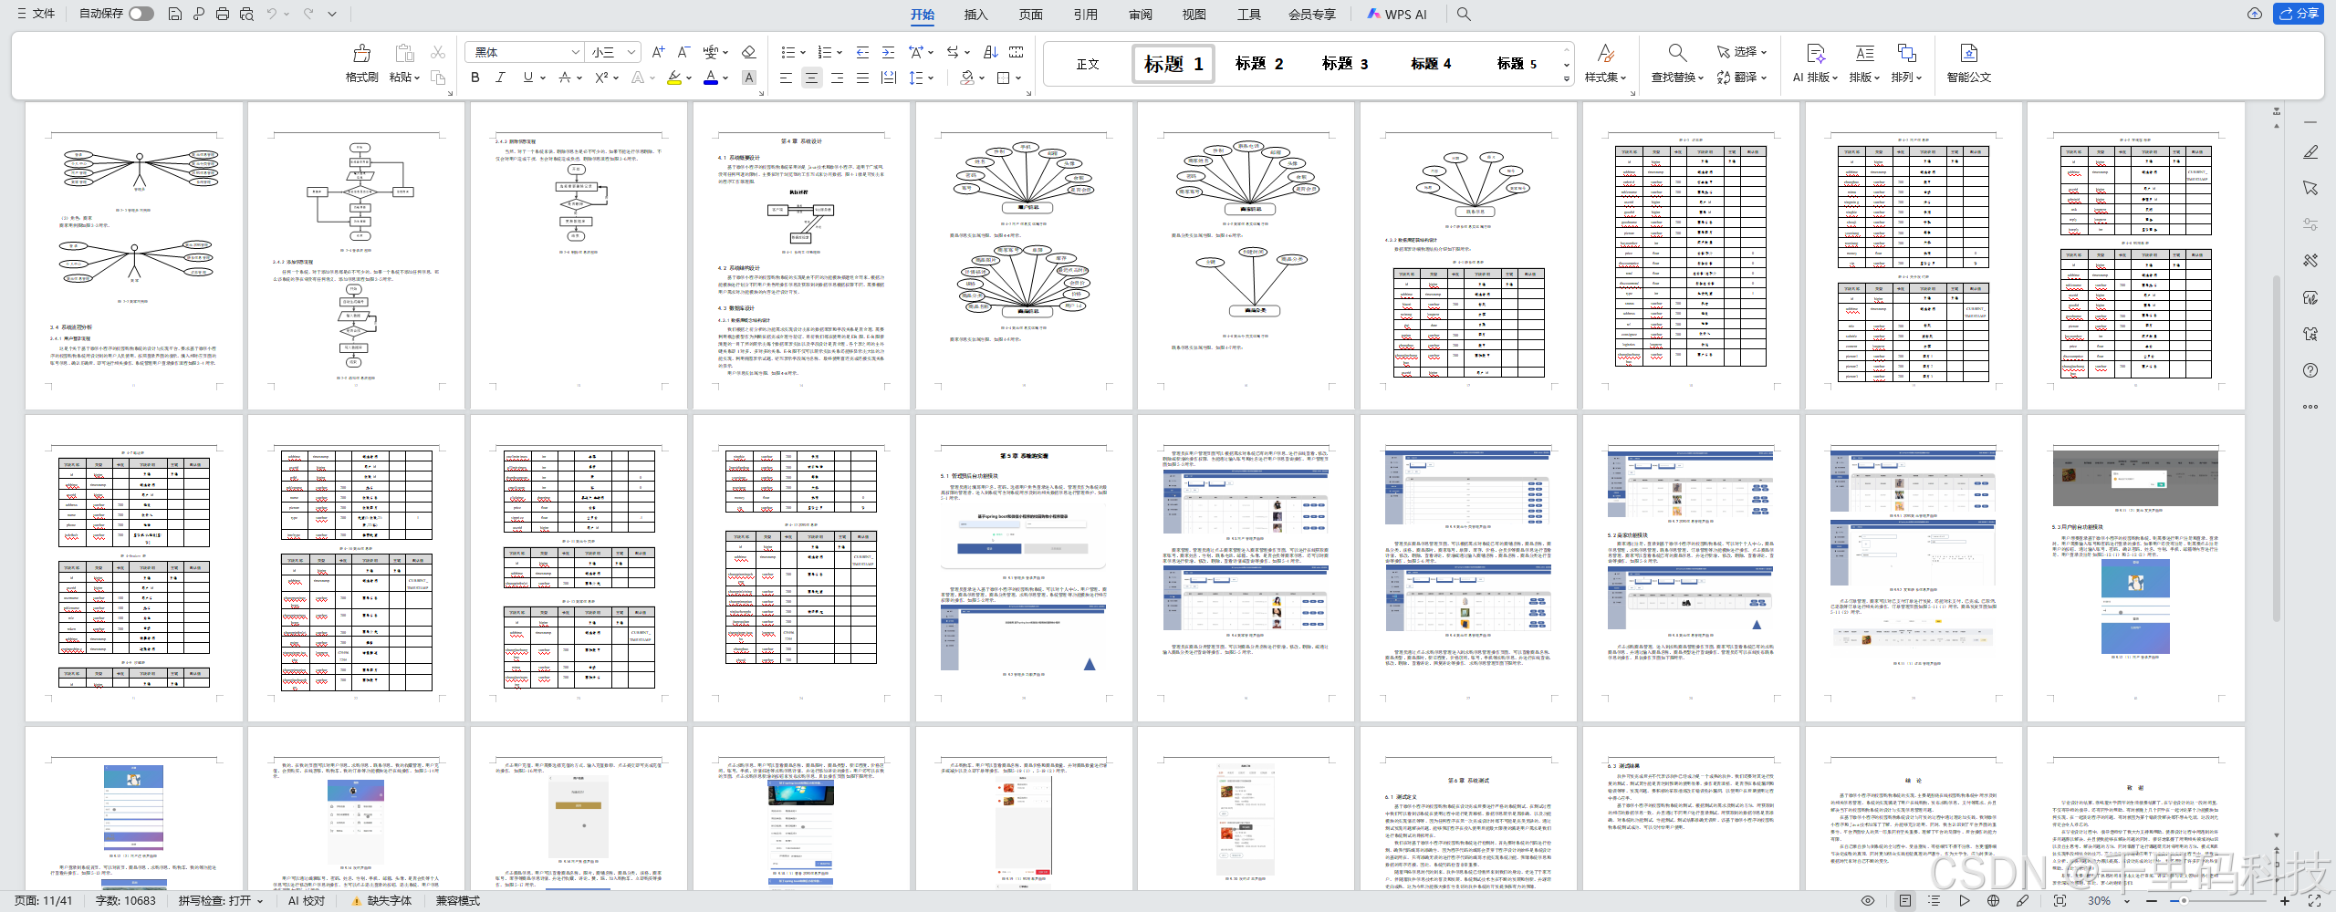This screenshot has width=2336, height=912.
Task: Toggle center alignment
Action: point(811,78)
